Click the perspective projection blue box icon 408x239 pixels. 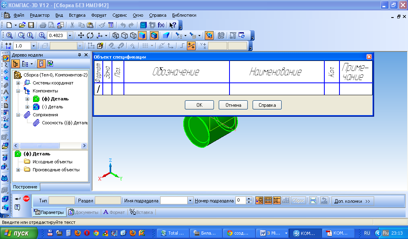pos(166,35)
